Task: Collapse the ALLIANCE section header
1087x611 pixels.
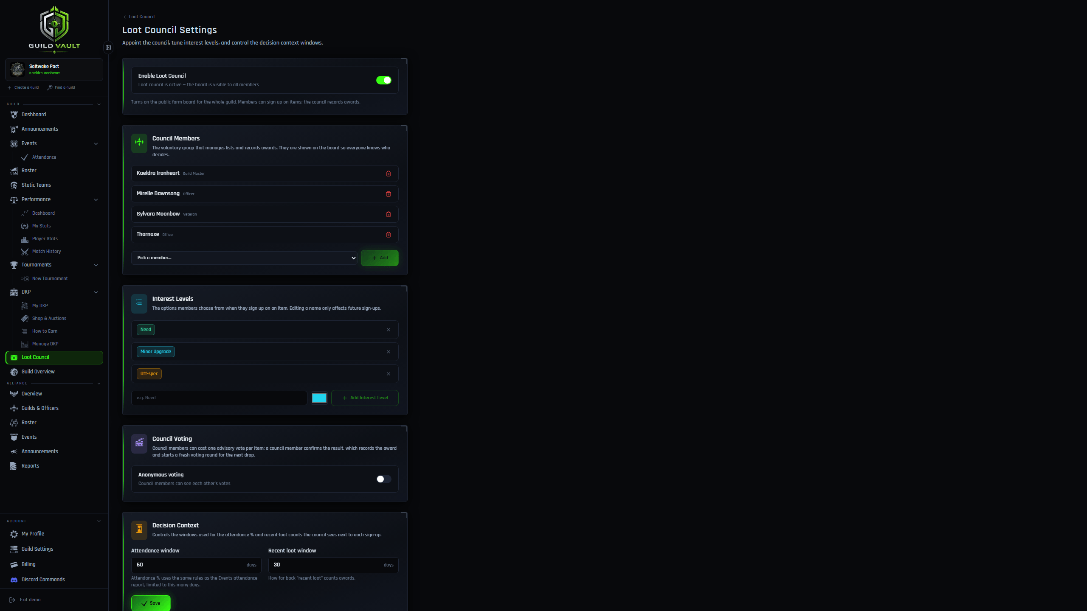Action: (x=54, y=383)
